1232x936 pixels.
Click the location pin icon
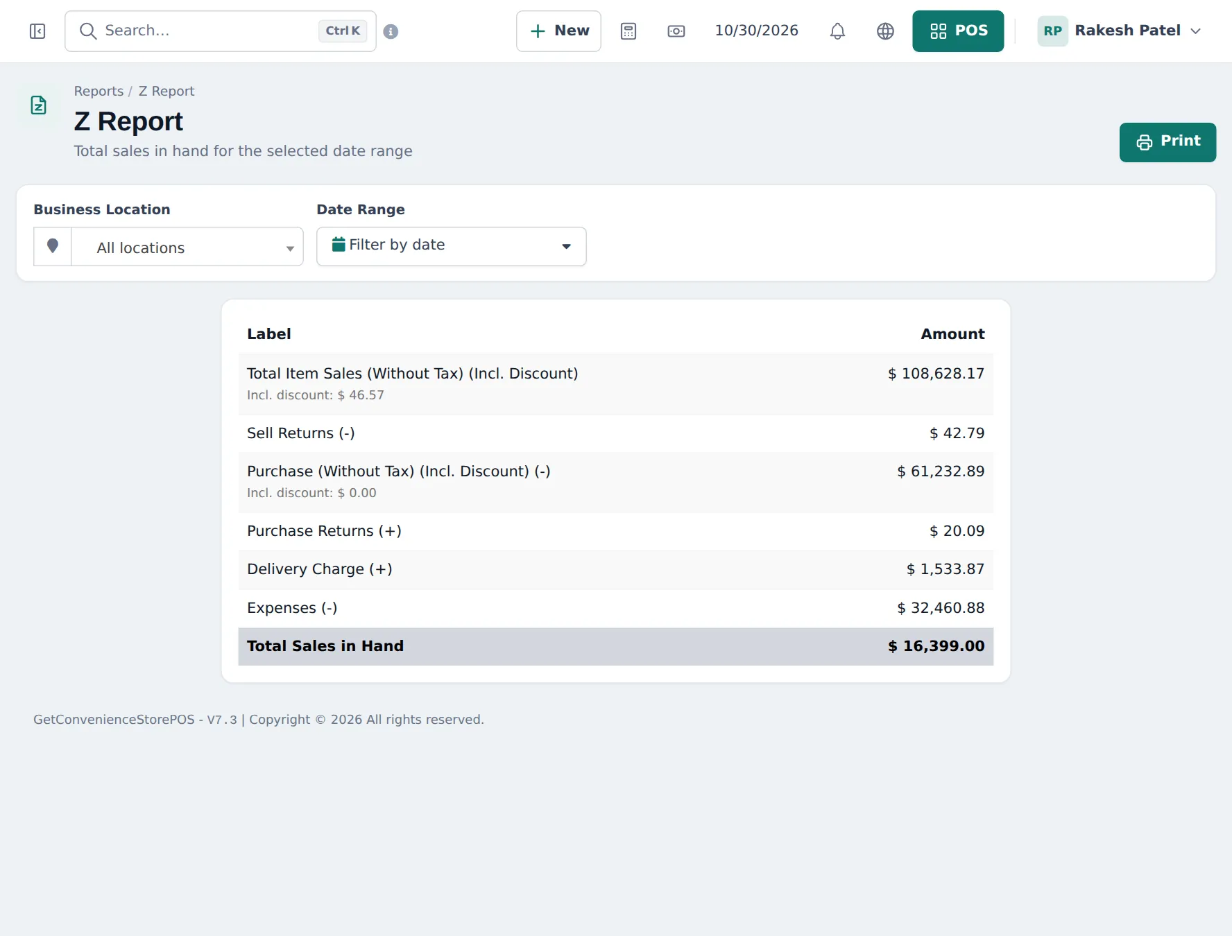point(53,246)
